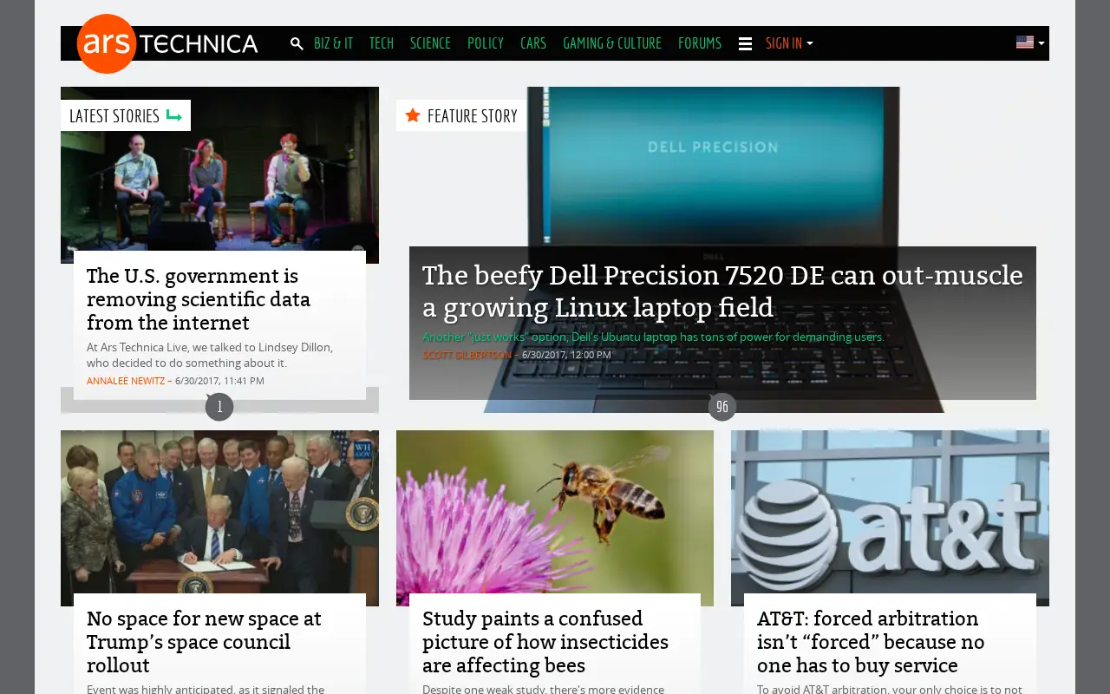Click the 6/30/2017, 11:41 PM timestamp
This screenshot has width=1110, height=694.
[219, 381]
